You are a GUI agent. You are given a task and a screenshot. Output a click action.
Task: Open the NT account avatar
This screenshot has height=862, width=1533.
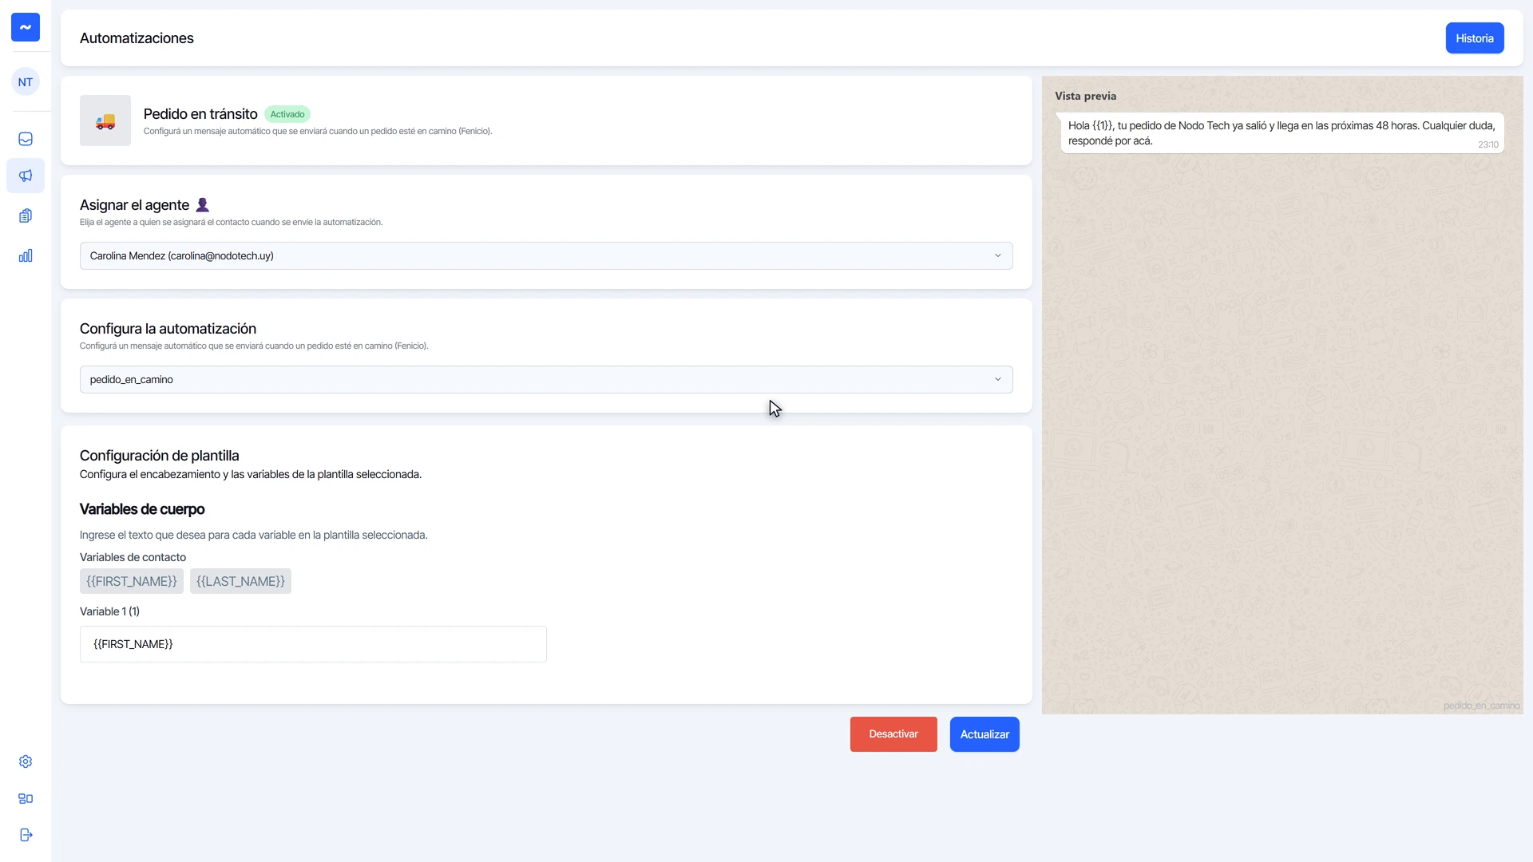click(x=26, y=82)
